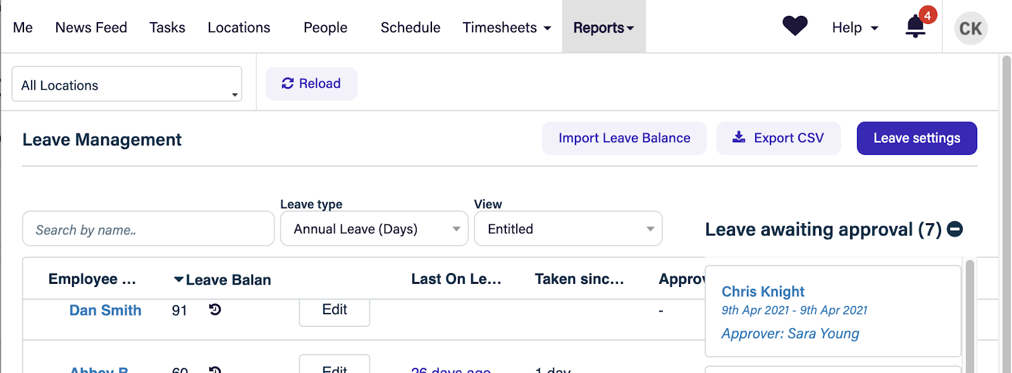Open the Entitled view dropdown
1012x373 pixels.
tap(568, 229)
